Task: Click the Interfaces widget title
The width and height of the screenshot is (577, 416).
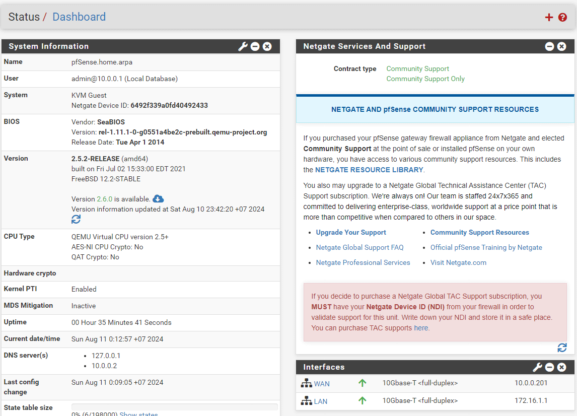Action: (324, 367)
